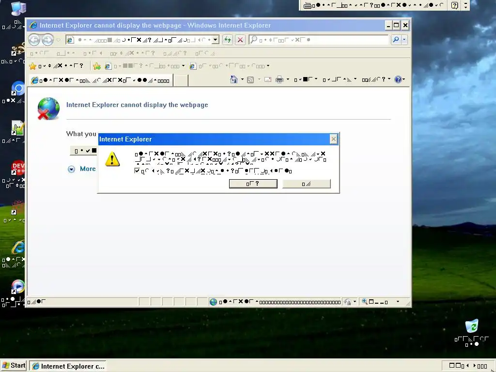Click the My Computer desktop icon

[x=18, y=8]
